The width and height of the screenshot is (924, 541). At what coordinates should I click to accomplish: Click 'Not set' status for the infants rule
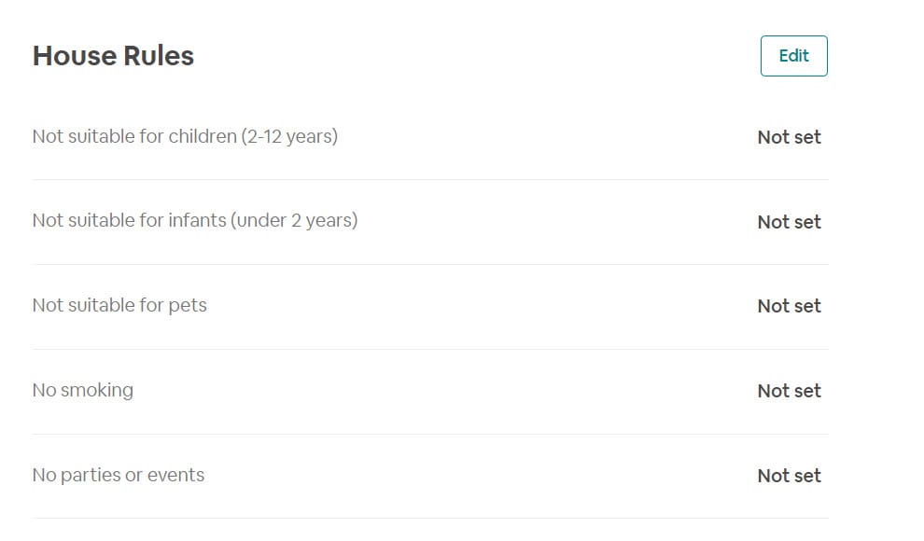[789, 222]
